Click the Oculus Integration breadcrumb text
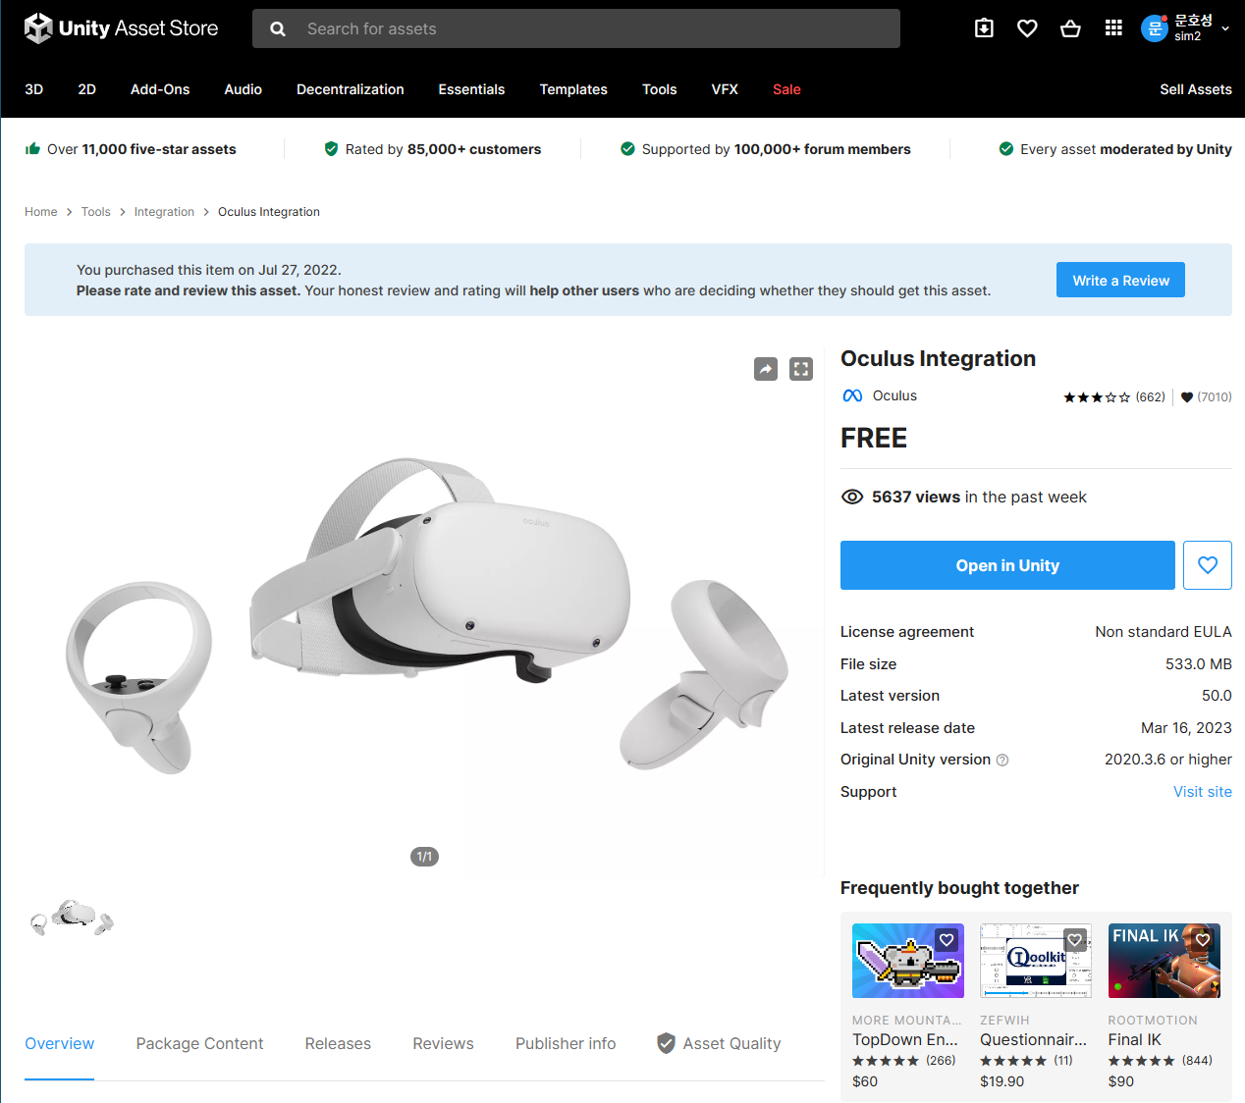 point(269,212)
